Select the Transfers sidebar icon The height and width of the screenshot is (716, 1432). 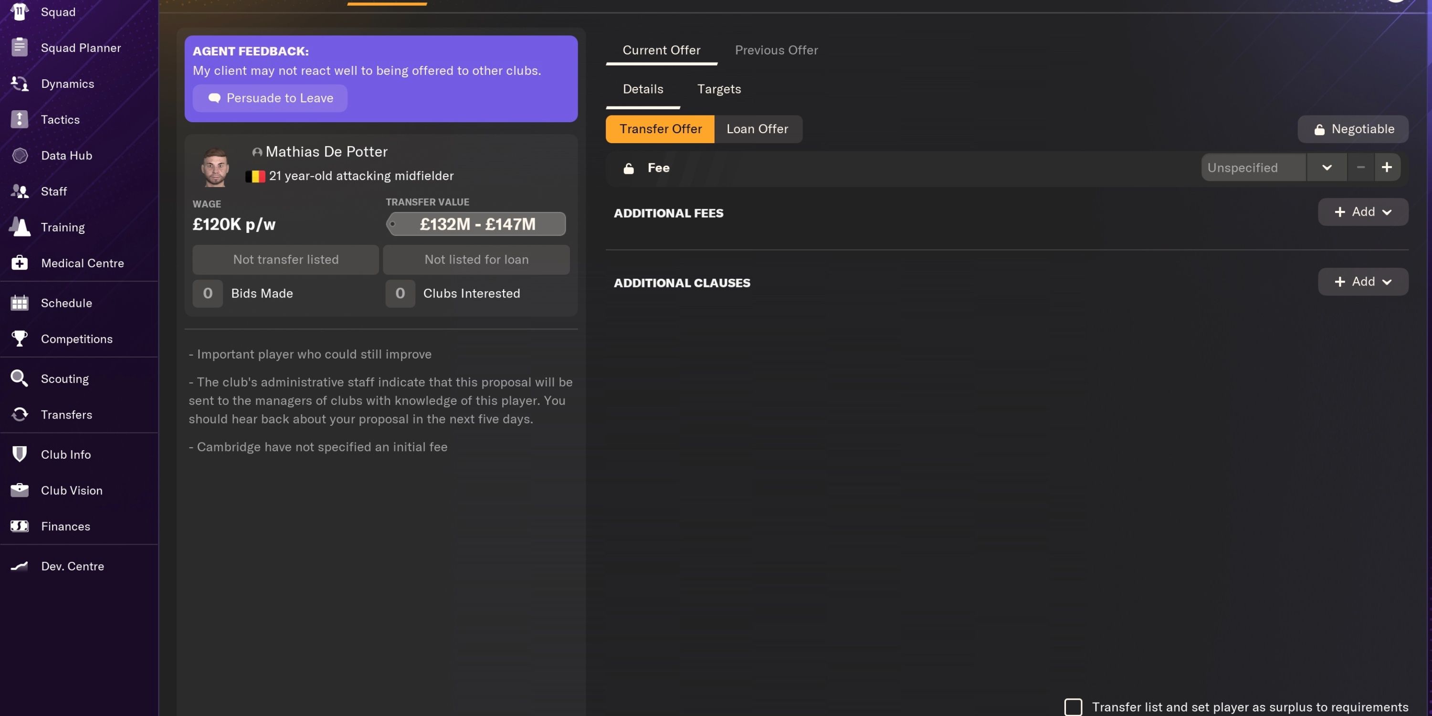click(67, 414)
